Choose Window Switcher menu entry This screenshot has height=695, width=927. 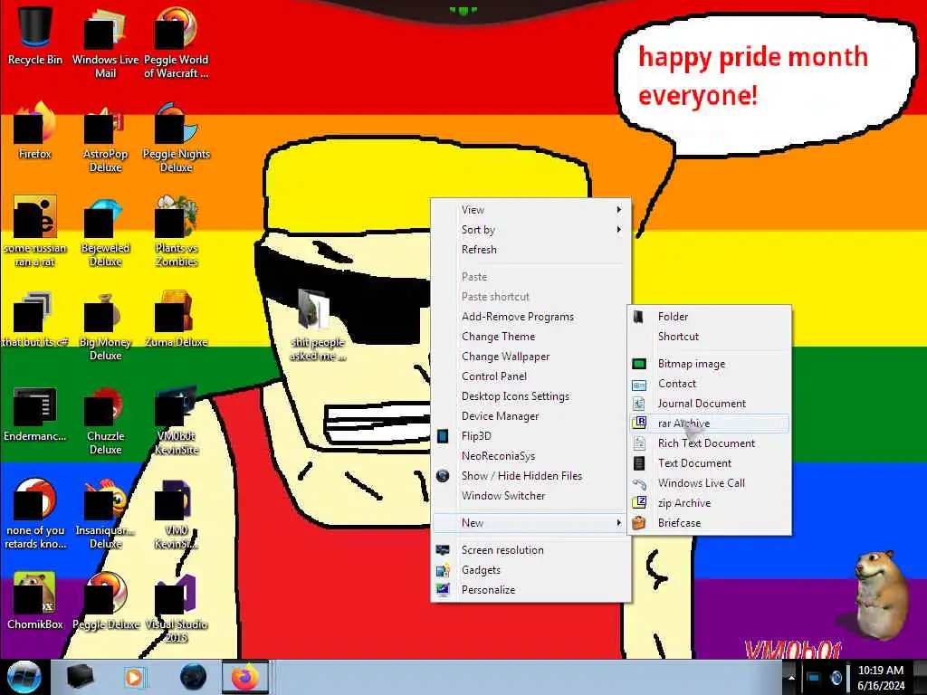coord(532,496)
